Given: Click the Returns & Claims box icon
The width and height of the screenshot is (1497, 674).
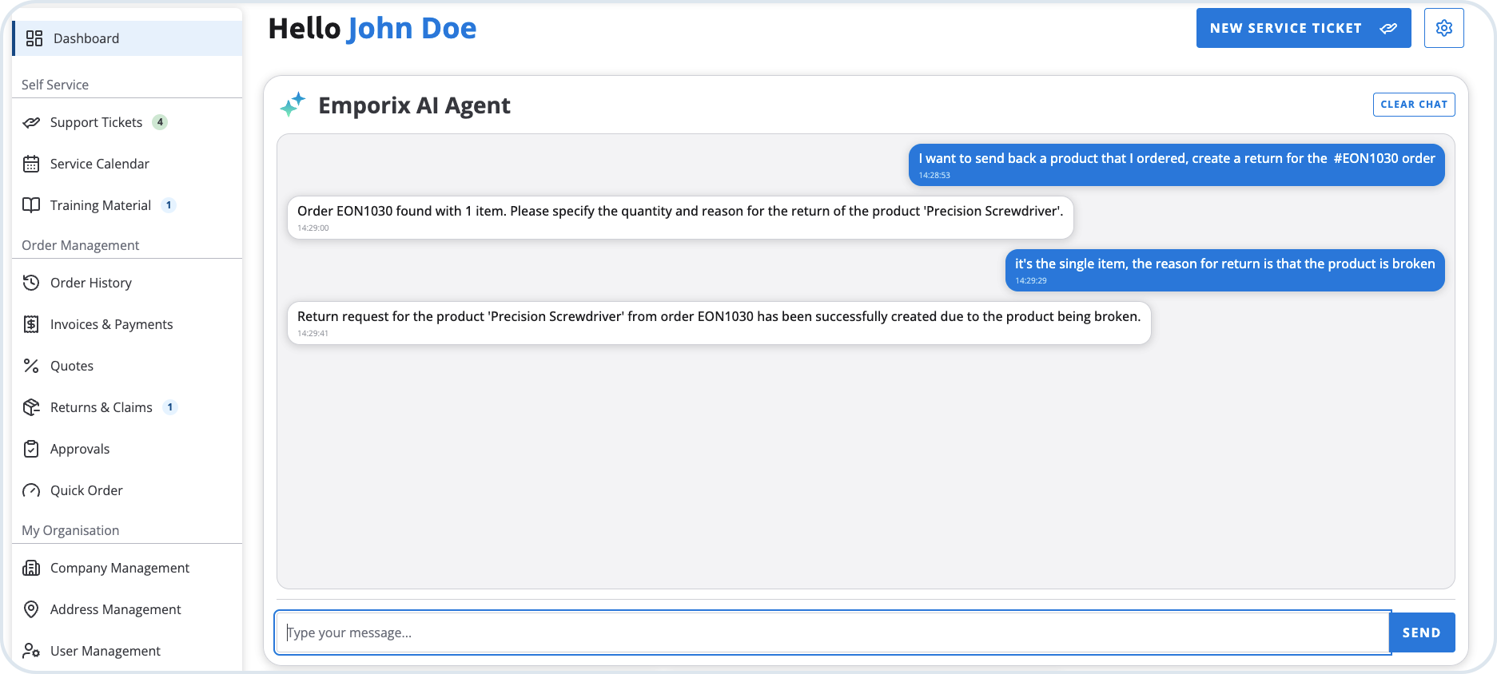Looking at the screenshot, I should (31, 407).
